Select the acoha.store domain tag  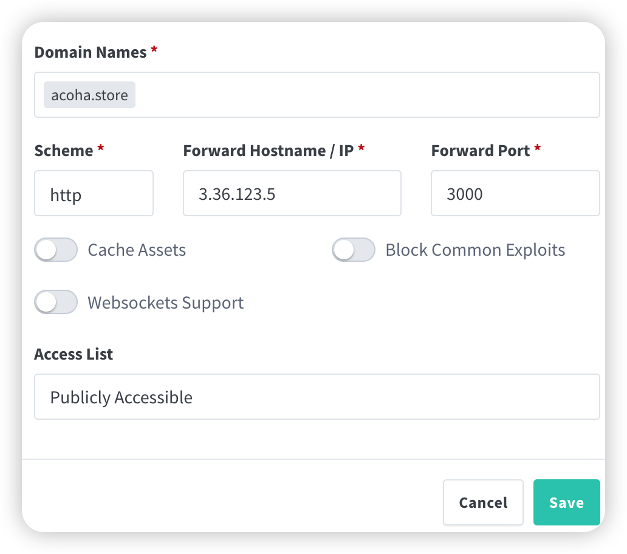pos(89,95)
